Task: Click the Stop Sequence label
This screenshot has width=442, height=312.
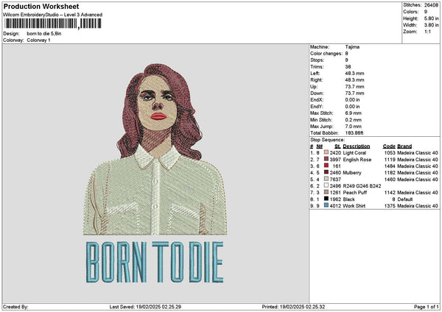Action: click(x=327, y=138)
